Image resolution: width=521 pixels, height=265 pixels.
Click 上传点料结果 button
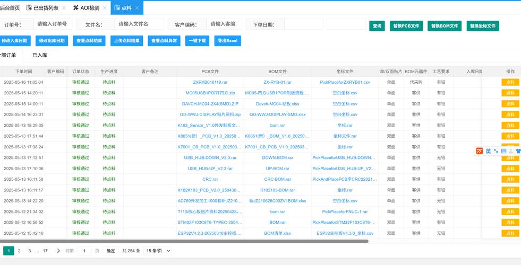coord(126,41)
